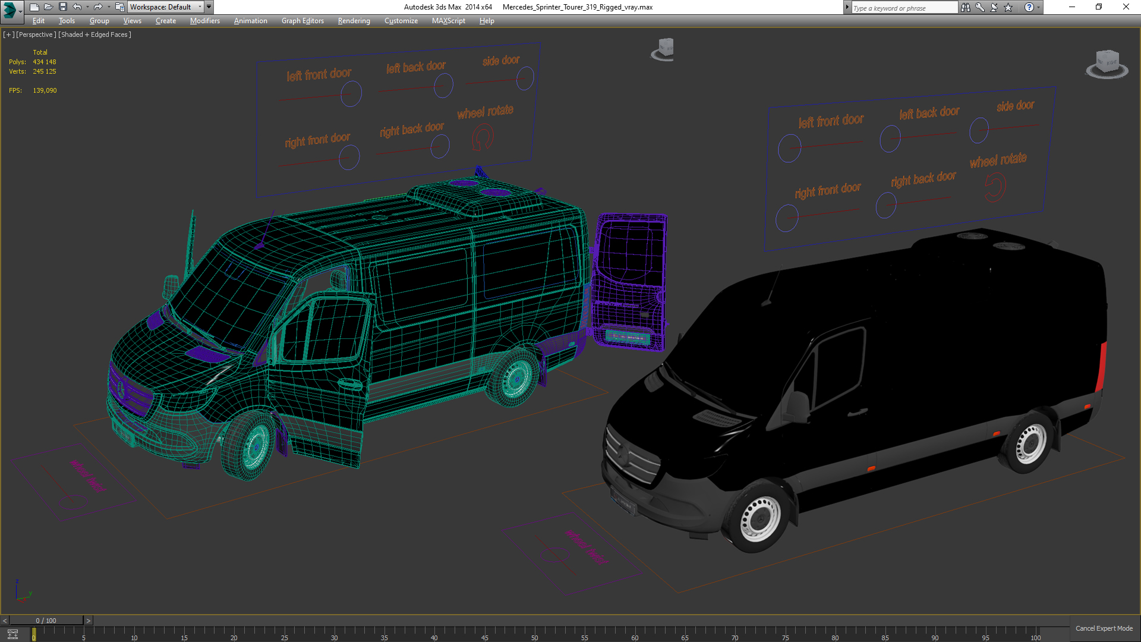Click the previous frame arrow on time slider
Image resolution: width=1141 pixels, height=642 pixels.
5,621
